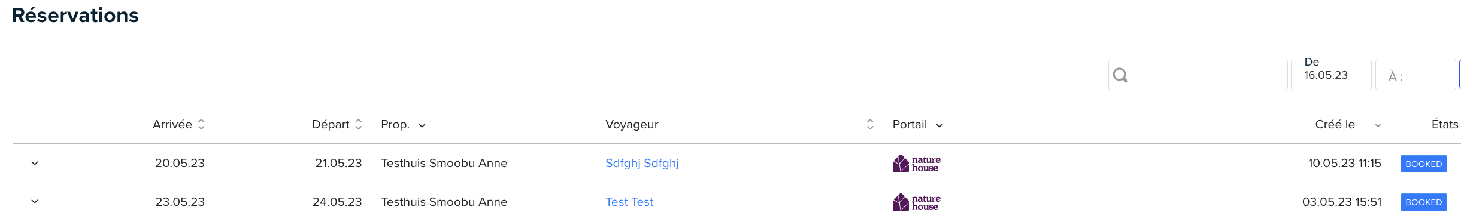
Task: Open the Sdfghj Sdfghj guest link
Action: (x=642, y=163)
